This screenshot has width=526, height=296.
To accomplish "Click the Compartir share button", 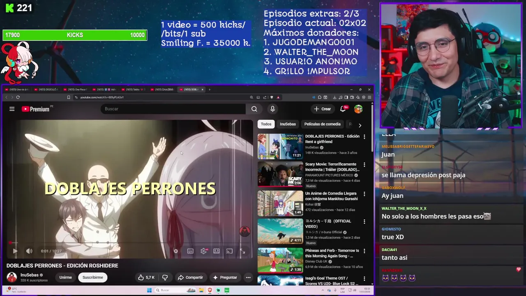I will tap(190, 277).
